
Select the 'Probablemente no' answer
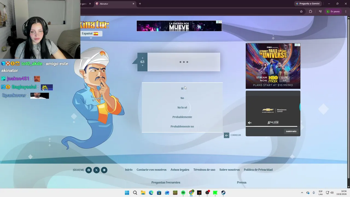tap(182, 126)
